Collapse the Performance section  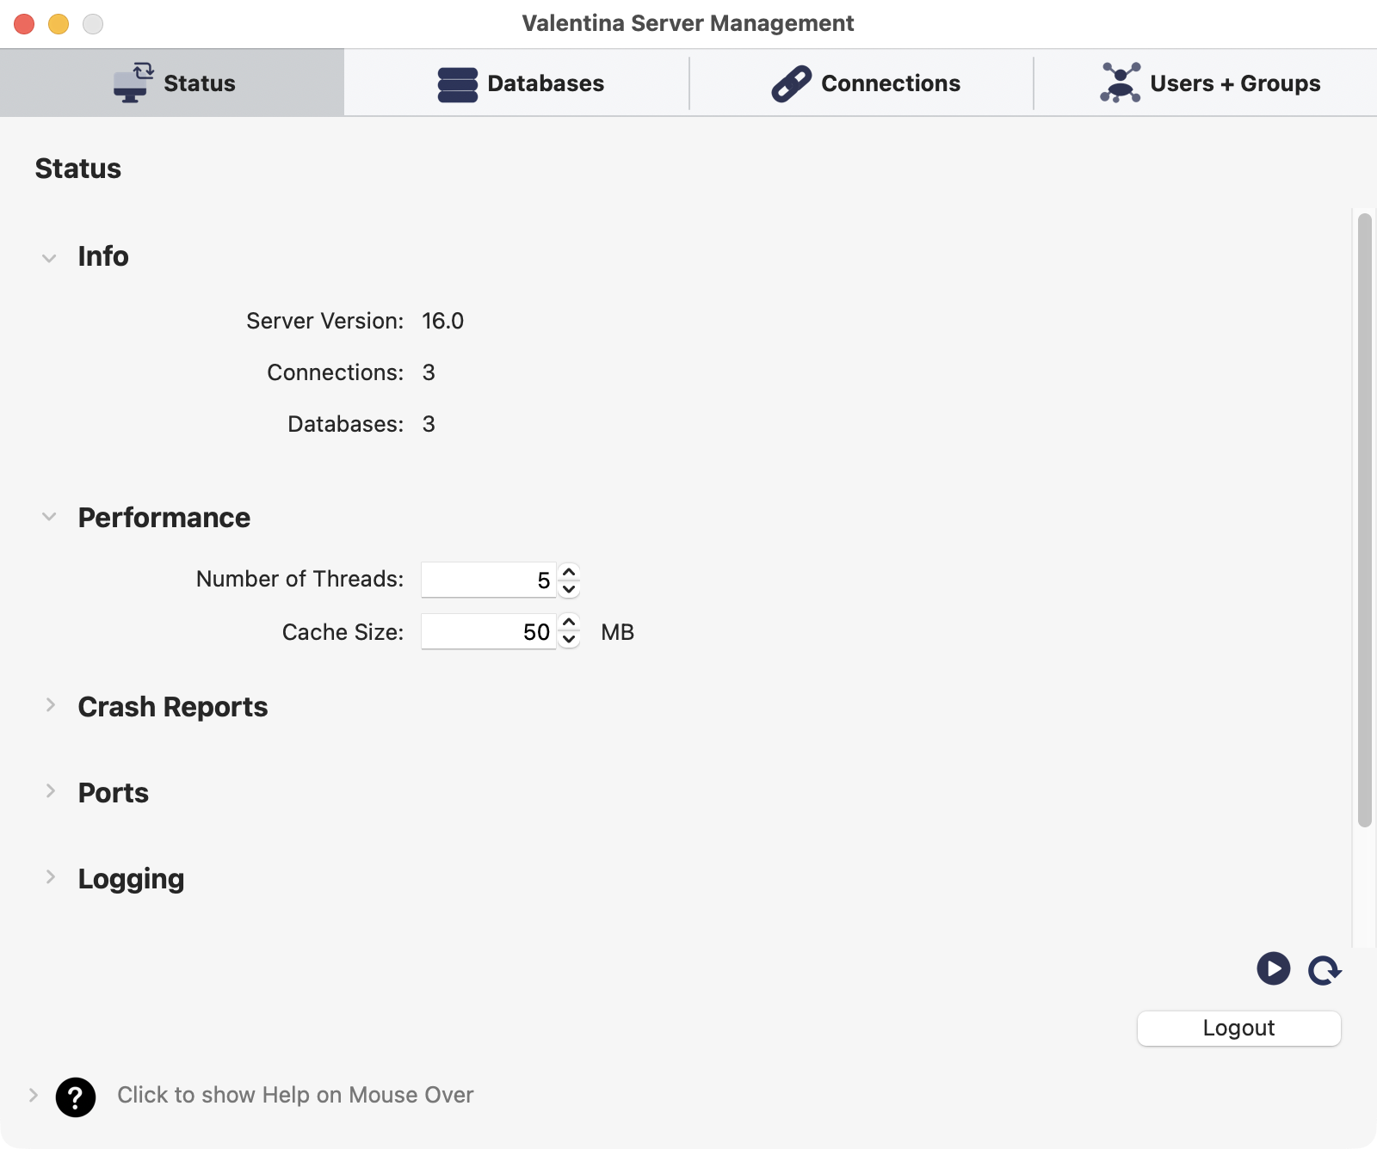pos(49,517)
